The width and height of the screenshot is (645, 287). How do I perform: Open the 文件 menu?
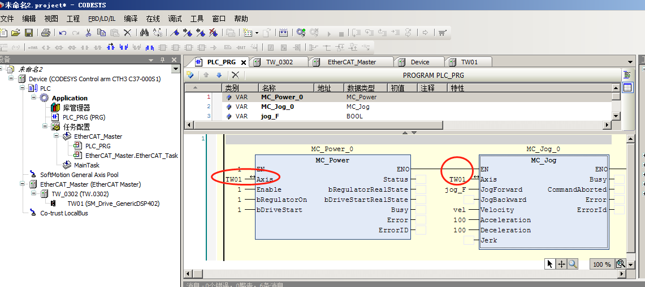click(7, 19)
